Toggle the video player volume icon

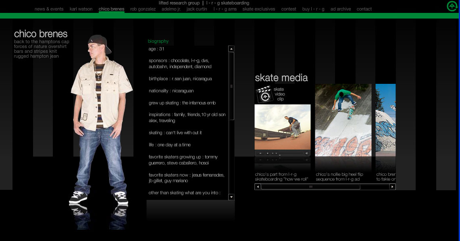click(307, 153)
